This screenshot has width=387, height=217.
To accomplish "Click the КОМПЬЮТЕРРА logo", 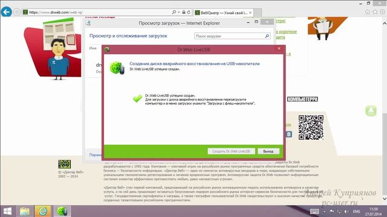I will [x=302, y=99].
